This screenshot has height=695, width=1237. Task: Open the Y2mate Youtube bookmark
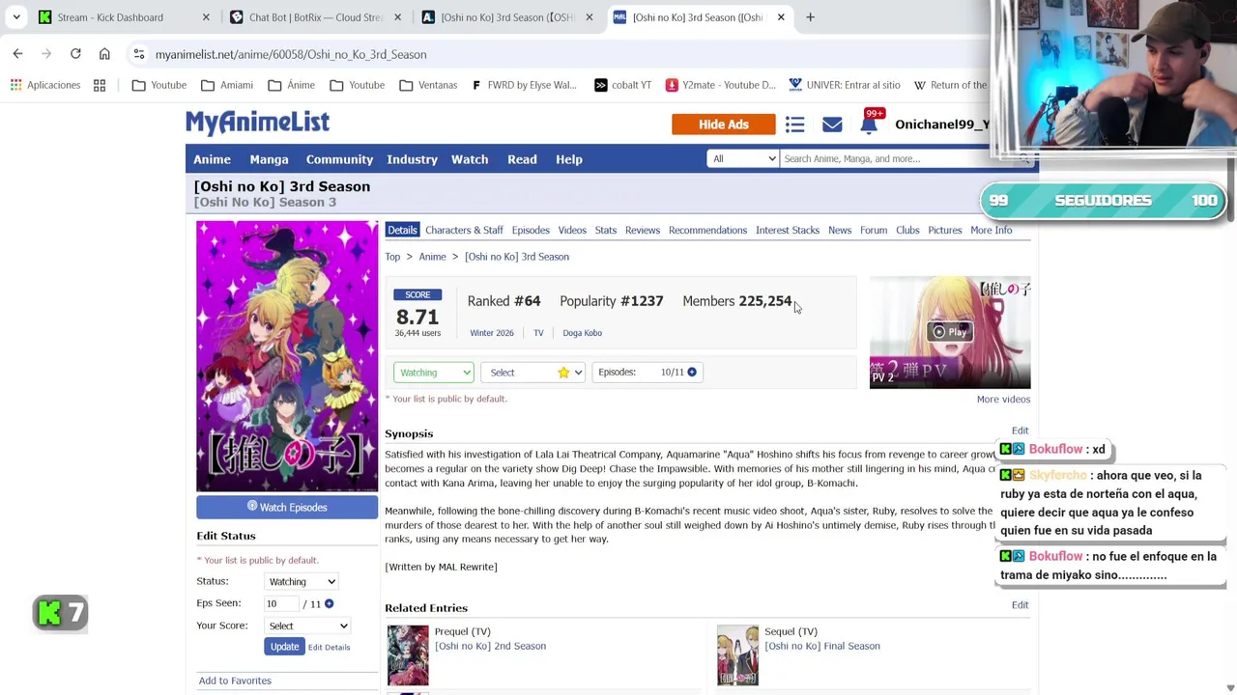720,85
